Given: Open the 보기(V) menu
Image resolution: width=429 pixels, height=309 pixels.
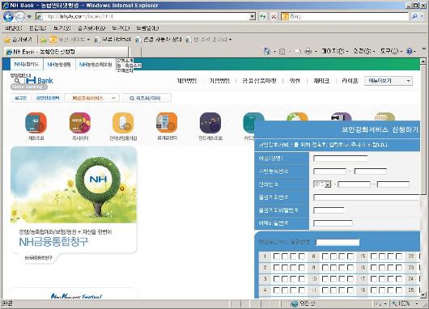Looking at the screenshot, I should [62, 28].
